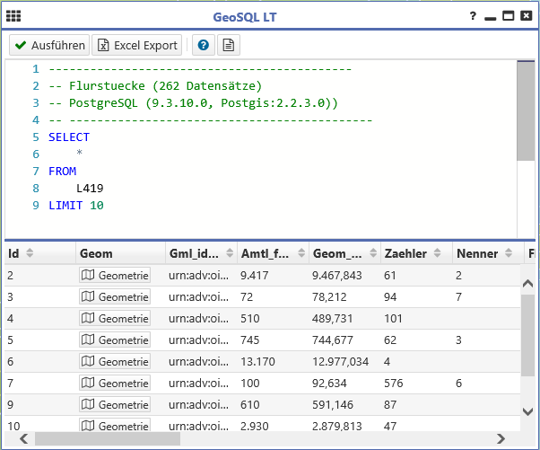Click the question mark in title bar
This screenshot has height=450, width=540.
pos(473,16)
